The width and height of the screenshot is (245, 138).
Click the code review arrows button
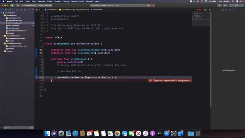(225, 5)
